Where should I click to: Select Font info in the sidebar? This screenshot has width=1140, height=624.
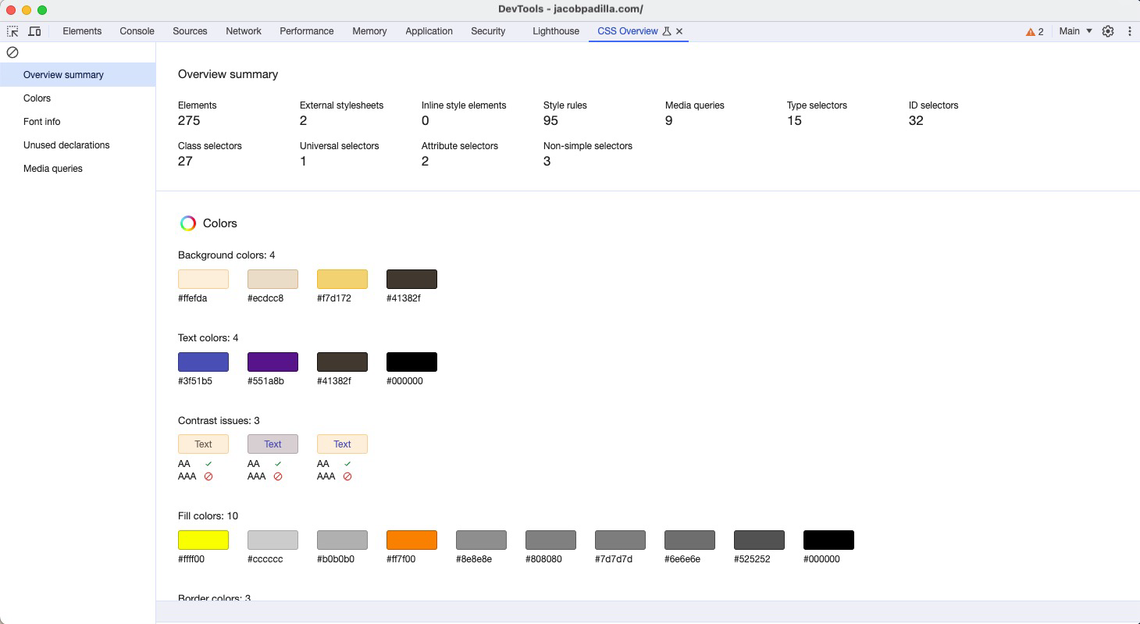pos(41,122)
